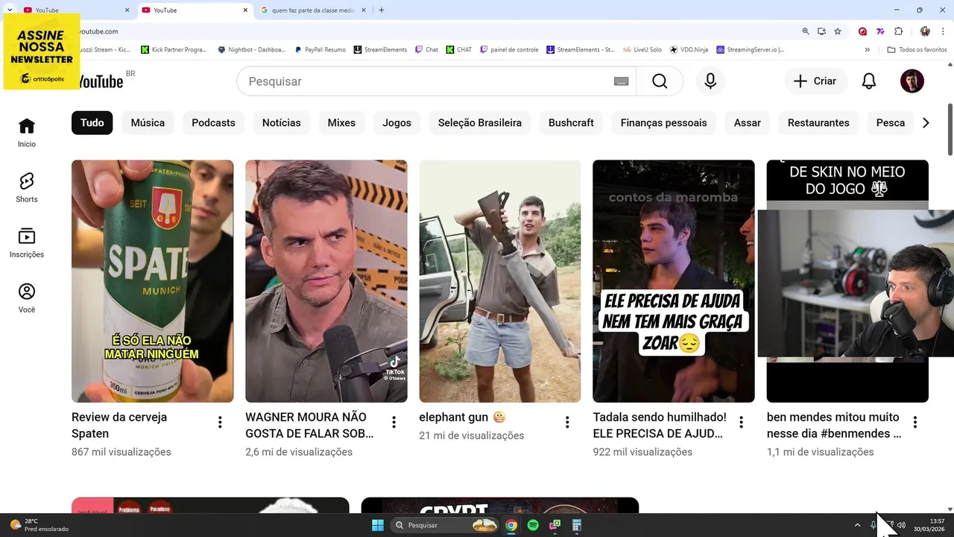Viewport: 954px width, 537px height.
Task: Start voice search with microphone icon
Action: point(710,81)
